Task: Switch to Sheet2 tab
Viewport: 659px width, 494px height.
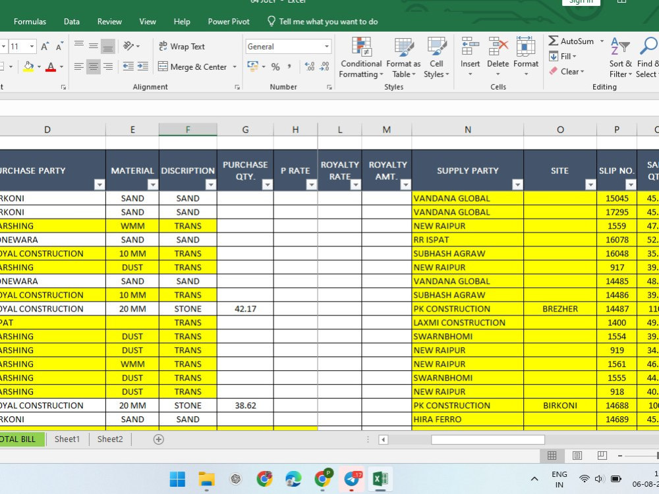Action: point(110,439)
